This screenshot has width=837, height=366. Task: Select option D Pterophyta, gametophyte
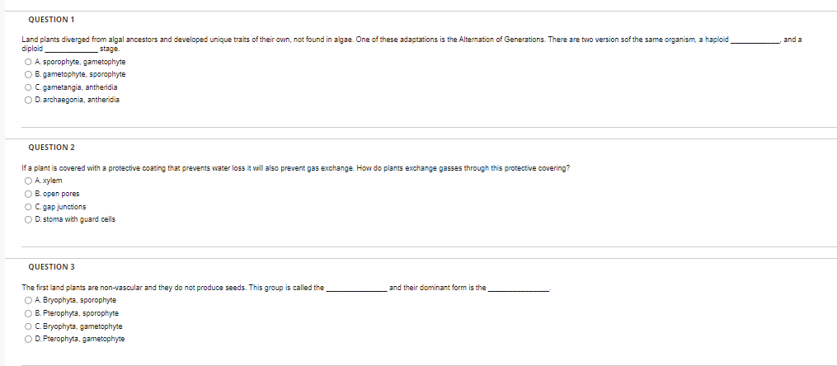tap(28, 339)
